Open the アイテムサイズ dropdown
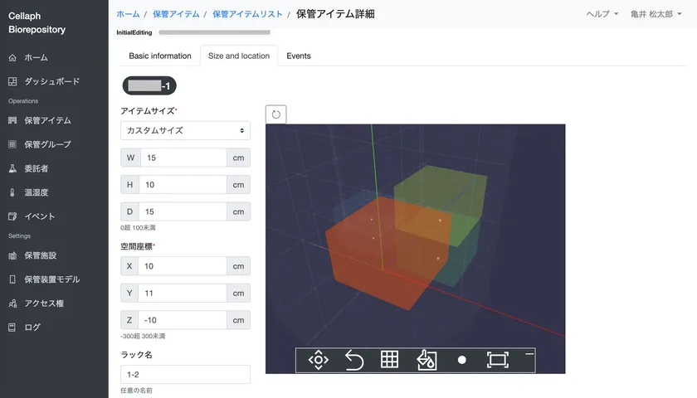 pyautogui.click(x=185, y=131)
